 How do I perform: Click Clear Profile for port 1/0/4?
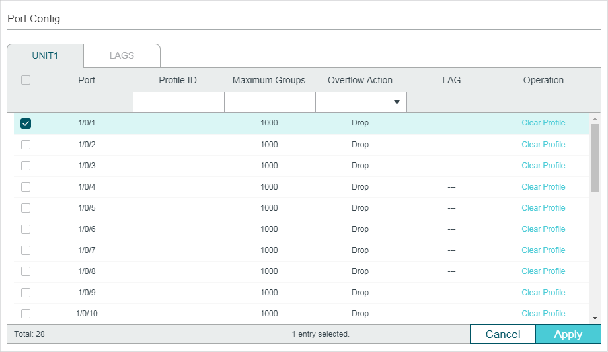pos(543,187)
